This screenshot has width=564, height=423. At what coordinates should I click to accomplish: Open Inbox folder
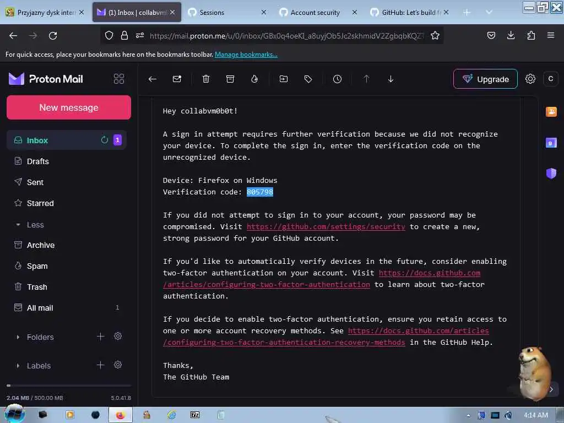[67, 140]
